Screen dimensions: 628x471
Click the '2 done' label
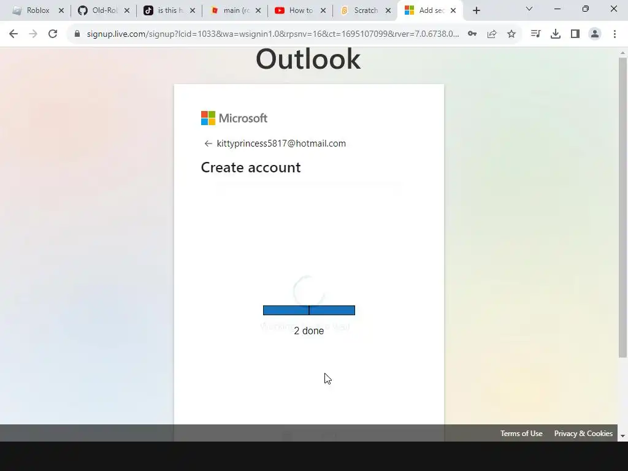pos(309,331)
